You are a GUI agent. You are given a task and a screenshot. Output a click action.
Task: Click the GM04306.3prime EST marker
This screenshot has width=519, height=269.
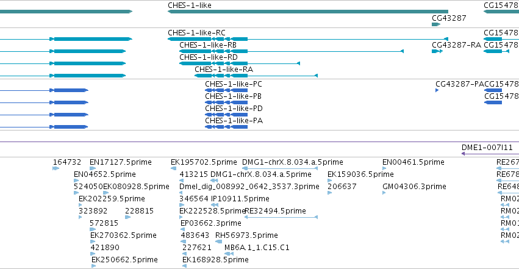(x=384, y=193)
